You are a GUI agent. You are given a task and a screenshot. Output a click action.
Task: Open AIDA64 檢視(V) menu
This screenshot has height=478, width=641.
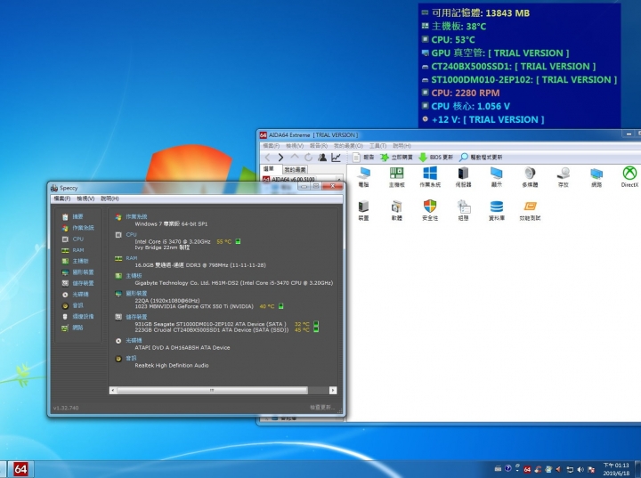[295, 146]
